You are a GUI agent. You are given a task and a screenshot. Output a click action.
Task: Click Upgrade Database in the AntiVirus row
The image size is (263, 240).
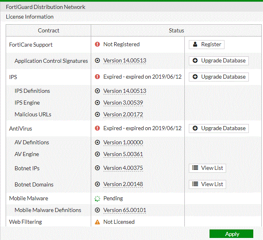coord(218,129)
